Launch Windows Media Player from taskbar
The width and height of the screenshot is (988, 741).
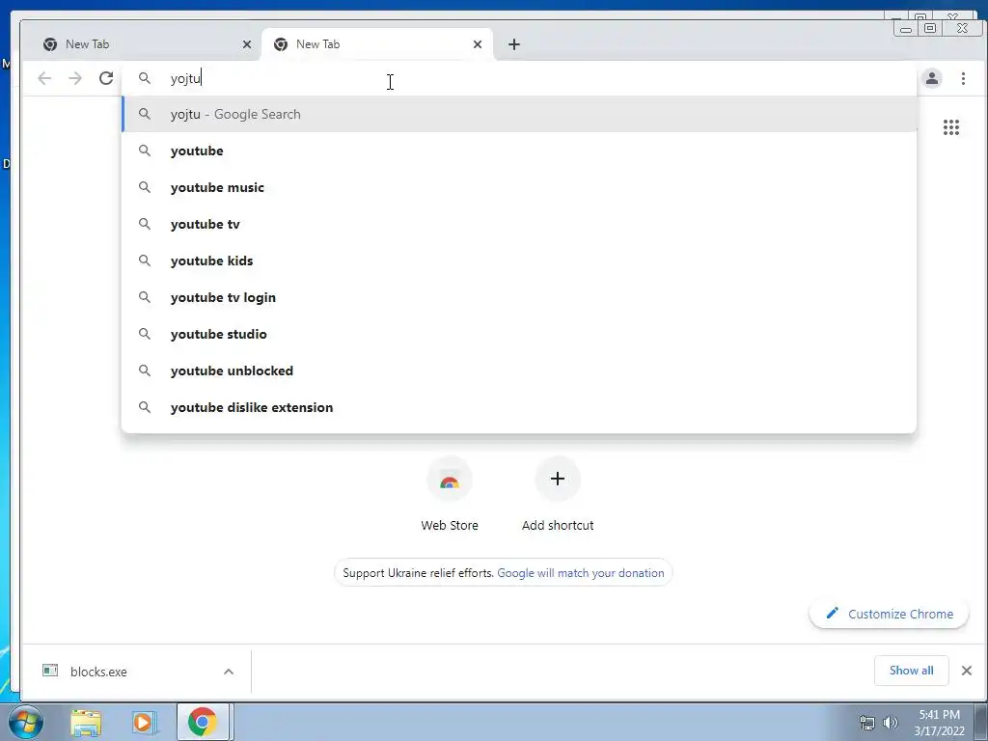(144, 722)
